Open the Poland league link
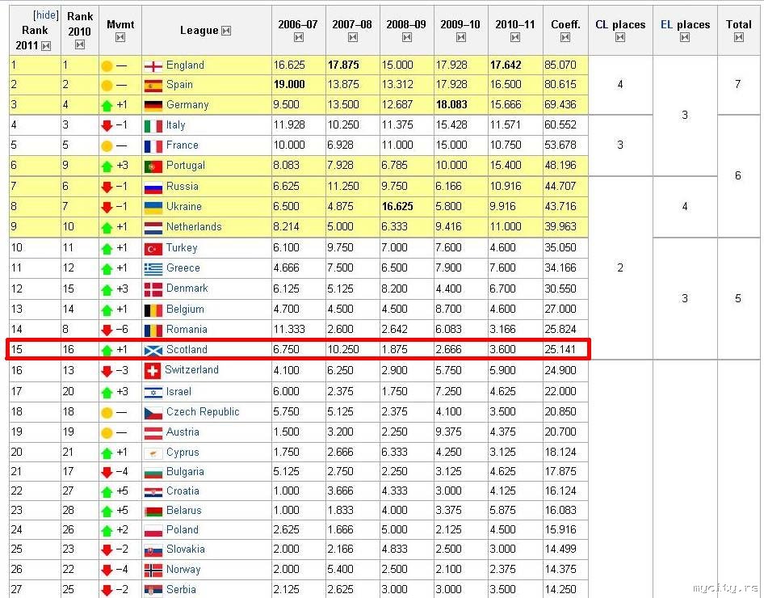 [183, 530]
